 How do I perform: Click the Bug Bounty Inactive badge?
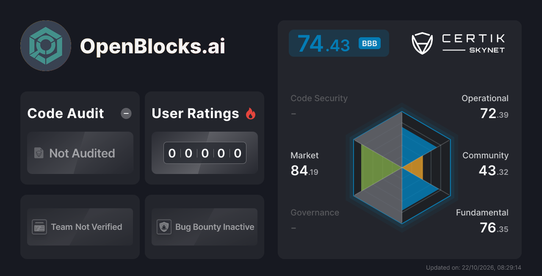click(205, 227)
